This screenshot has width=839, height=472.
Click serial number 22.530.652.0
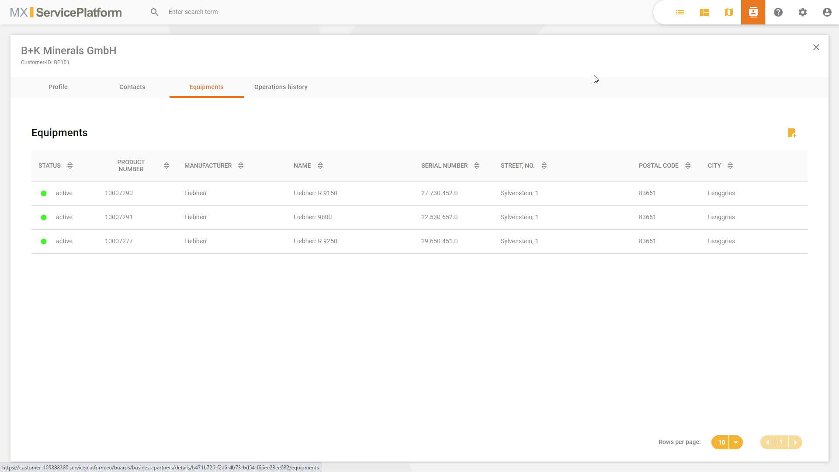tap(440, 217)
